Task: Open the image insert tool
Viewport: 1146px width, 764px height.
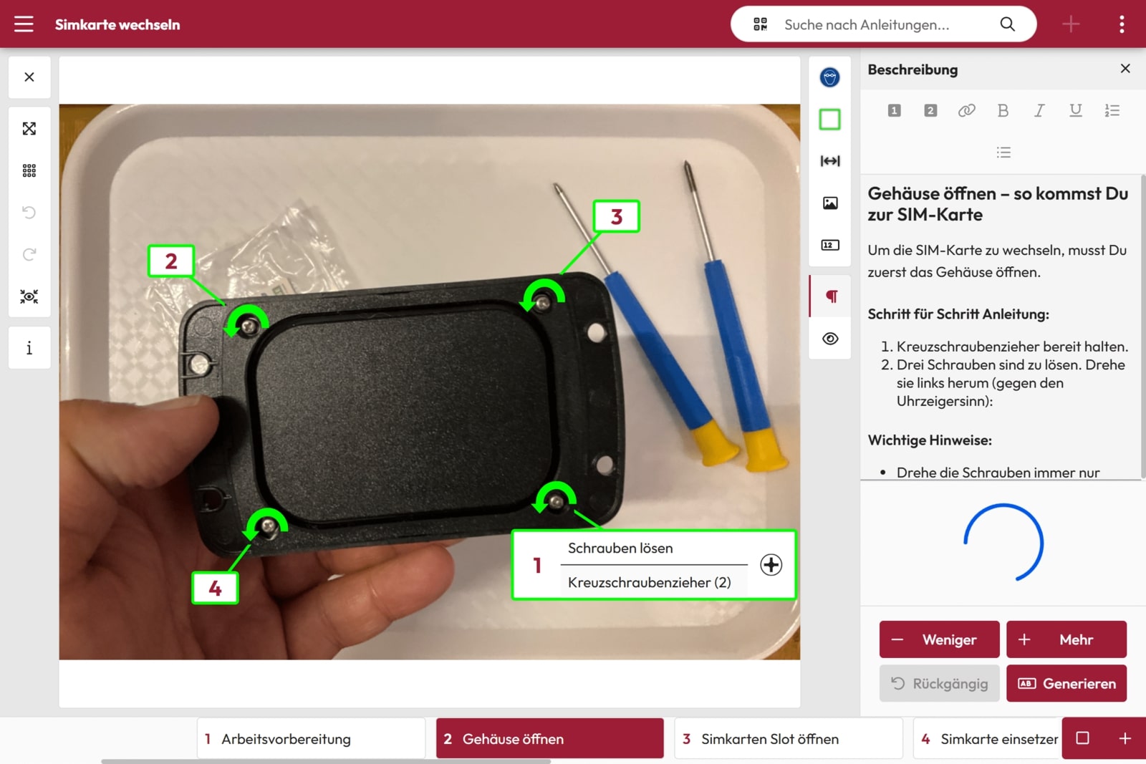Action: pos(829,203)
